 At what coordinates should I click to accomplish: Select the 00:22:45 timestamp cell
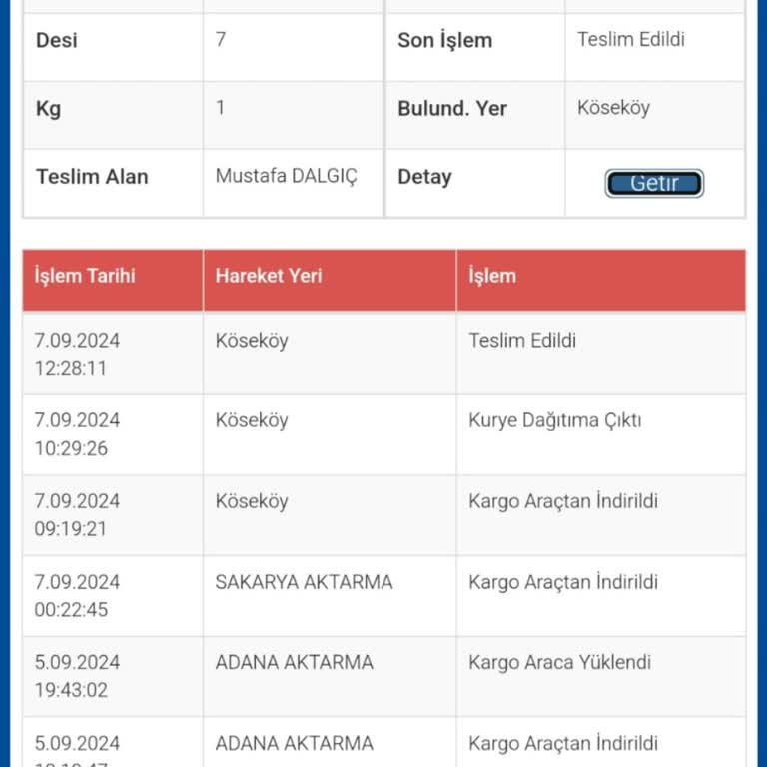click(71, 609)
